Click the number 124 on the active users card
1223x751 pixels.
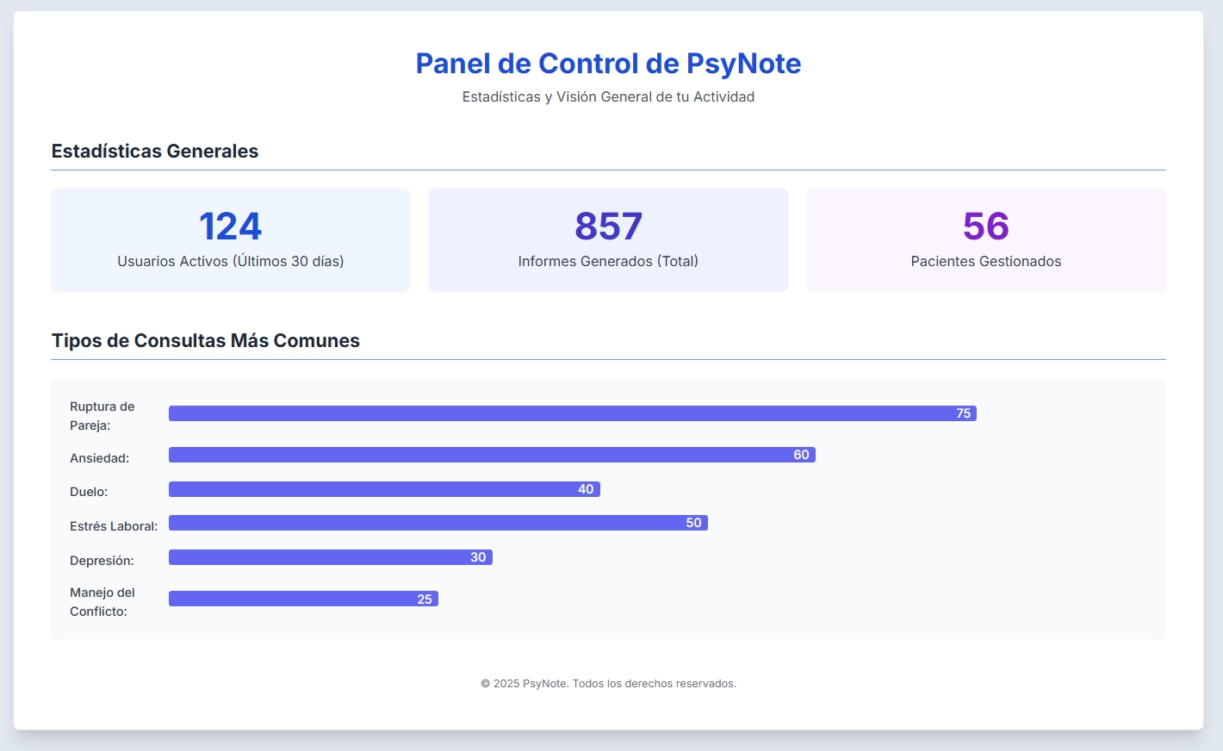230,226
